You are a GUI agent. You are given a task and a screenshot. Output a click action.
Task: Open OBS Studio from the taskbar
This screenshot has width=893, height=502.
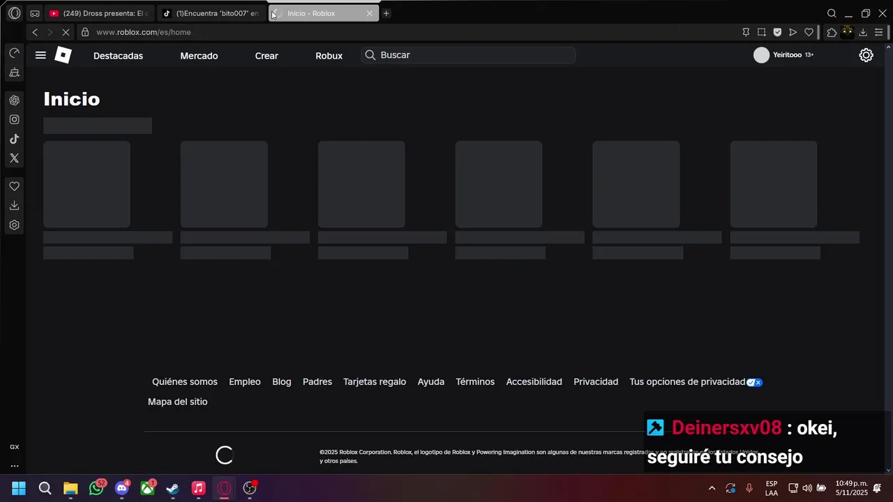250,488
